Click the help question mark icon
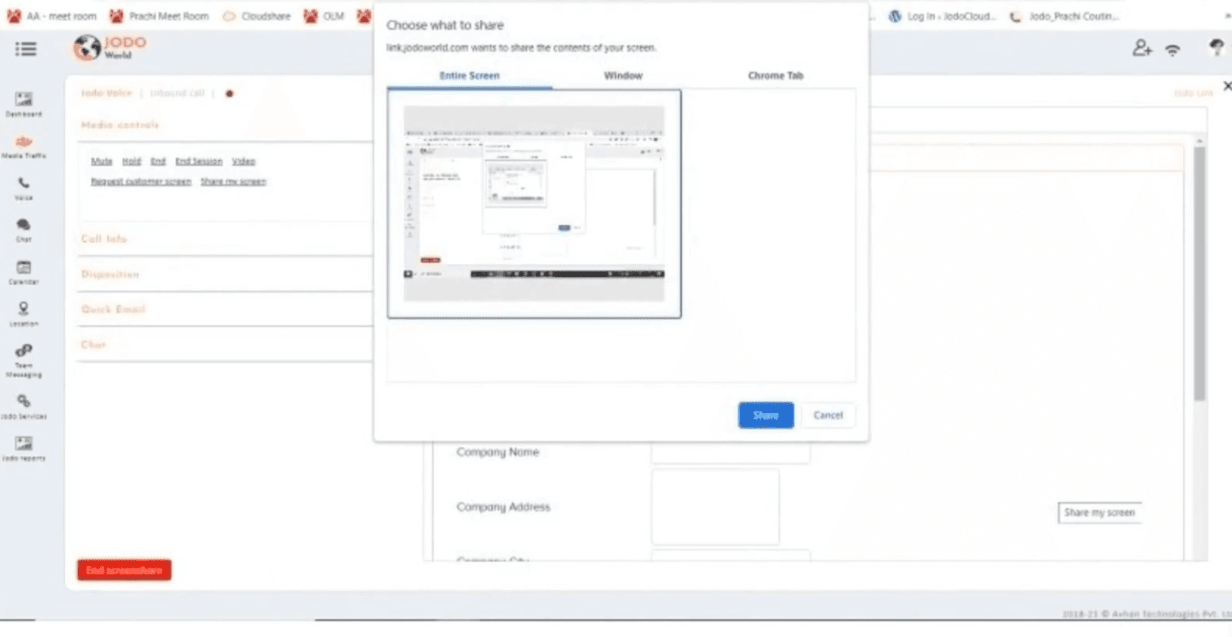Image resolution: width=1232 pixels, height=637 pixels. tap(1215, 48)
